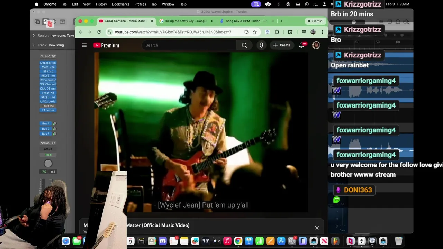Click the Chrome address bar URL
This screenshot has height=249, width=443.
[x=173, y=32]
